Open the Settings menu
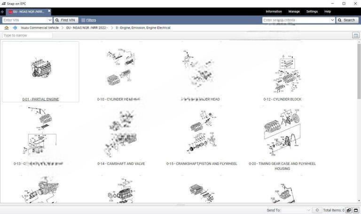 (x=312, y=11)
